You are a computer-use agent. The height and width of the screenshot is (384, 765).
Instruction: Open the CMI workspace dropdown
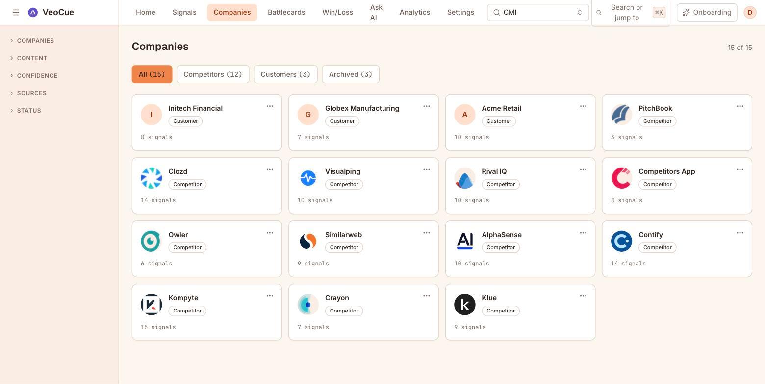click(538, 12)
